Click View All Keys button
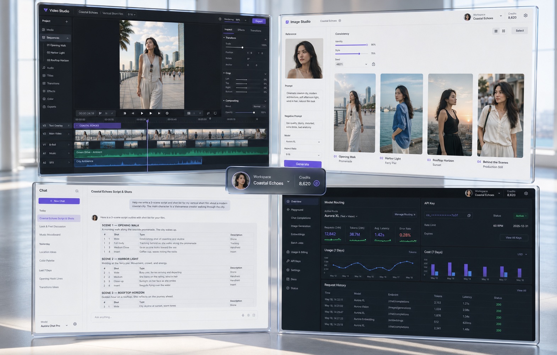The height and width of the screenshot is (355, 557). [514, 238]
